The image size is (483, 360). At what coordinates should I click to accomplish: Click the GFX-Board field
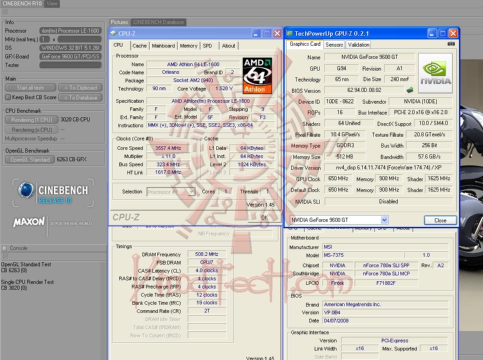tap(70, 56)
